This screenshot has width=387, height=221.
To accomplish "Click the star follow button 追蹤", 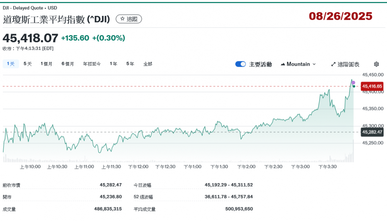I will 129,19.
